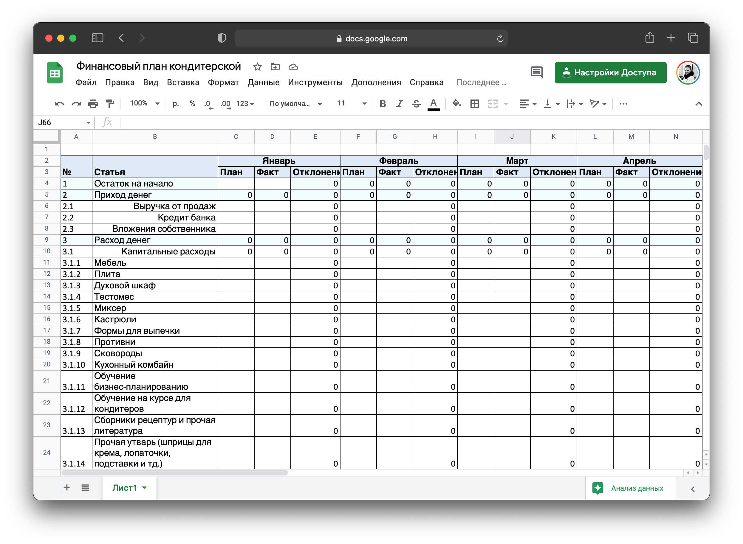Open the Анализ данных explore button

tap(630, 488)
